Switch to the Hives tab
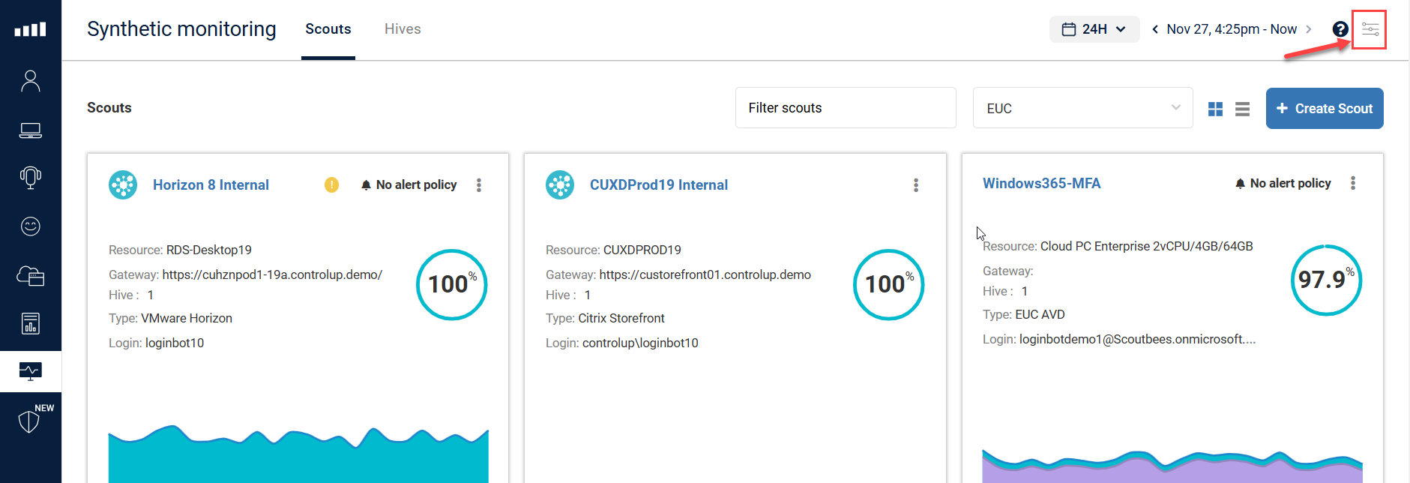1410x483 pixels. pos(403,29)
